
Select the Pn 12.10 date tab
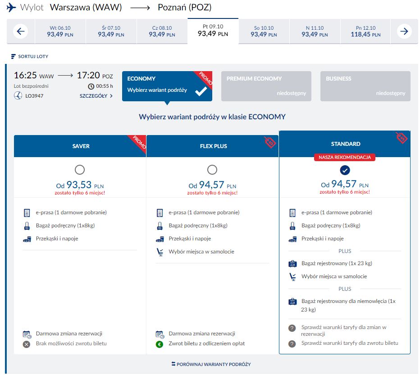coord(365,32)
